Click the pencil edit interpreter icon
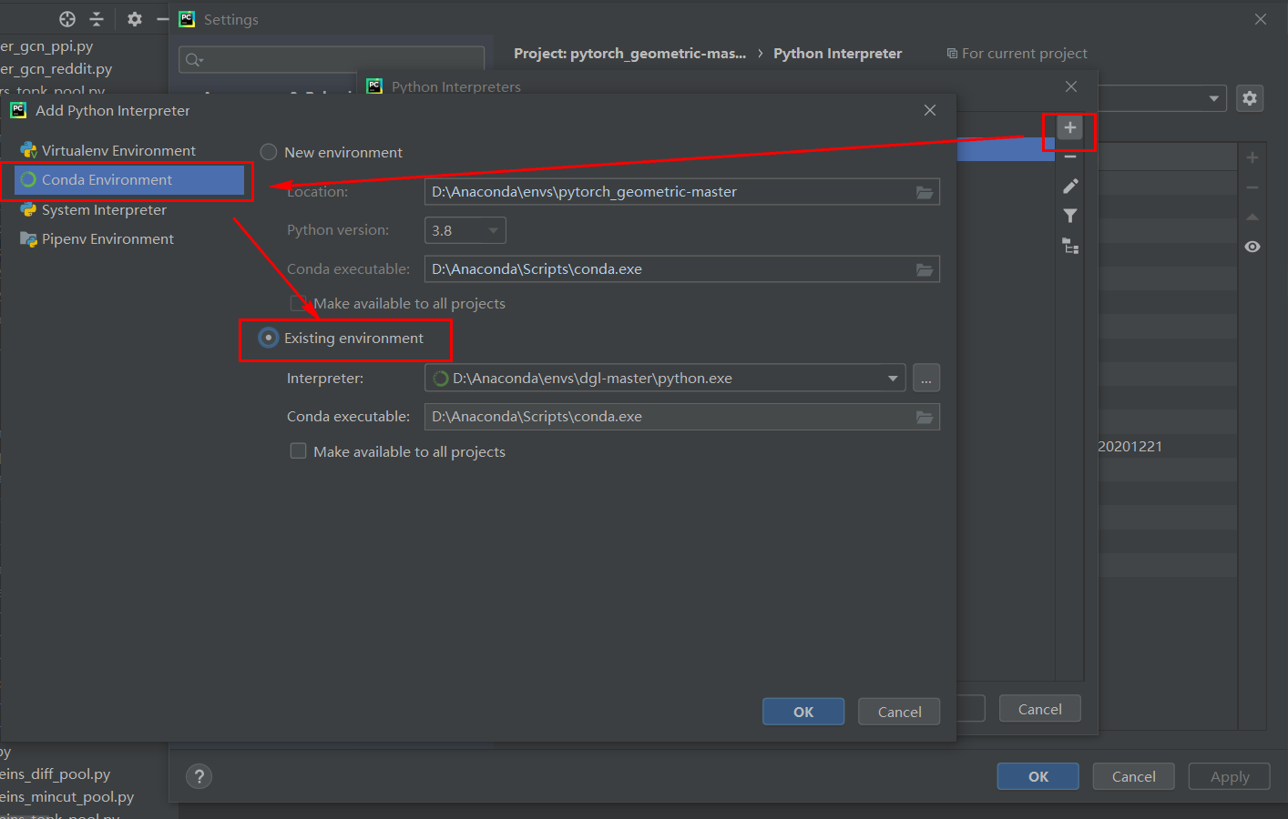The image size is (1288, 819). point(1070,186)
